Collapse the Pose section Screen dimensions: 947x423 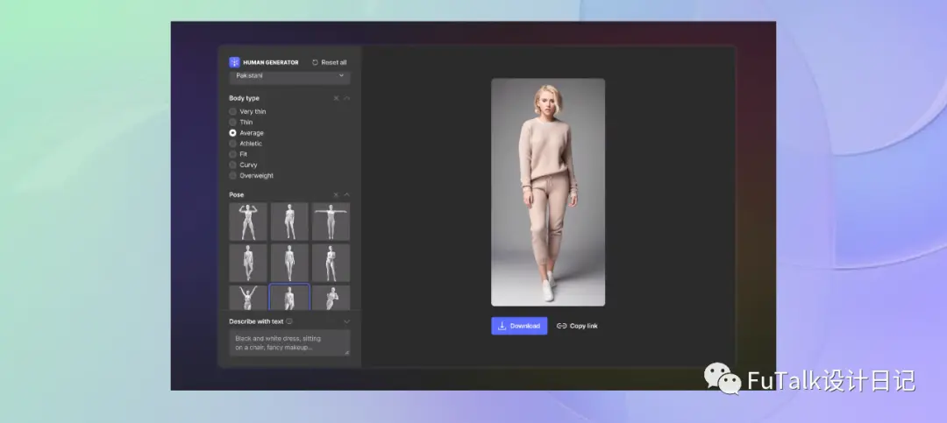[346, 195]
